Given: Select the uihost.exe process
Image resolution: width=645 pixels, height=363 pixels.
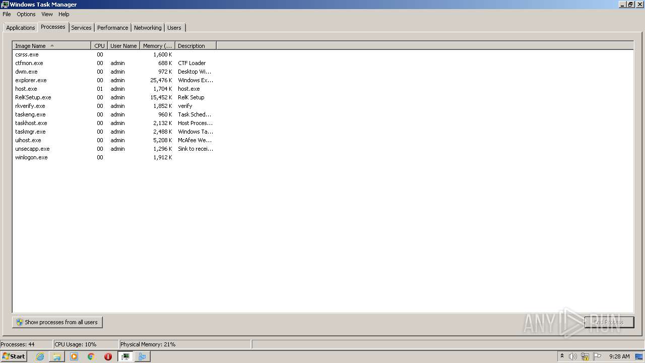Looking at the screenshot, I should tap(28, 140).
